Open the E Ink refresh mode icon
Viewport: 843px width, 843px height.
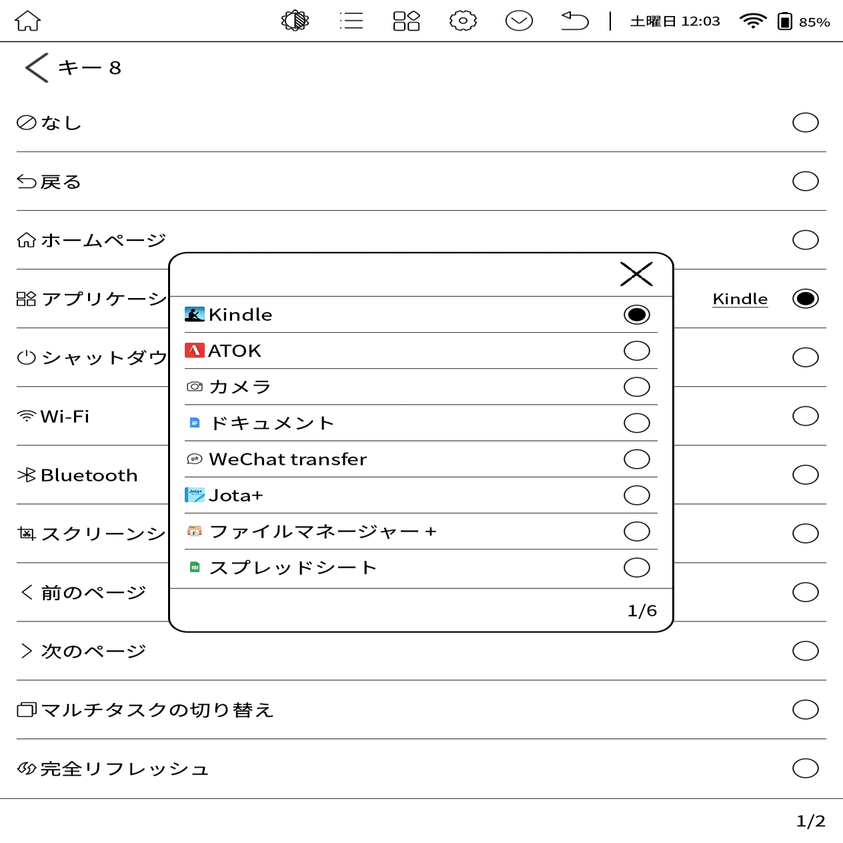point(295,21)
